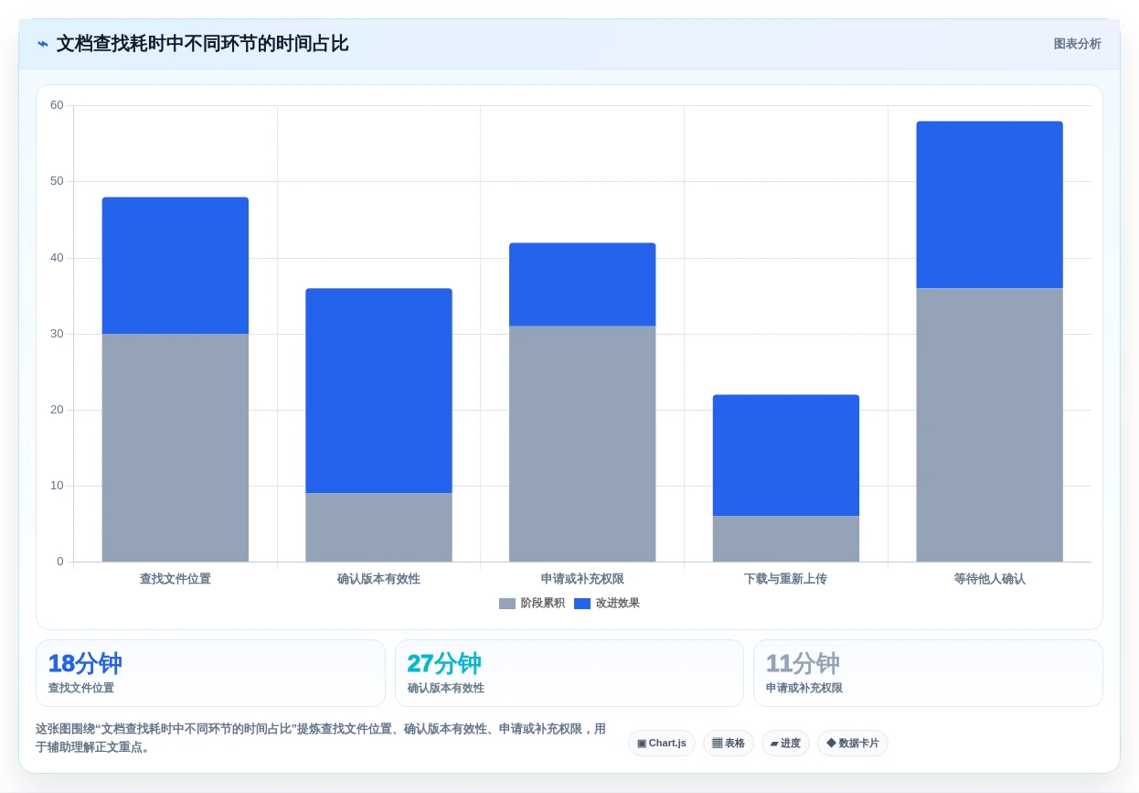Open the 18分钟 查找文件位置 card
Screen dimensions: 1139x793
[x=210, y=673]
